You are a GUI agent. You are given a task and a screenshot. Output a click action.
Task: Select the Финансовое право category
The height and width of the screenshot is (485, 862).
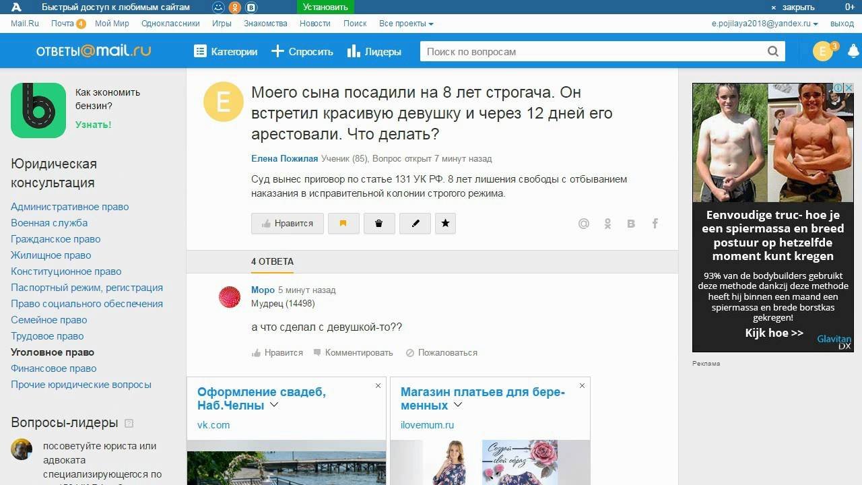tap(53, 368)
